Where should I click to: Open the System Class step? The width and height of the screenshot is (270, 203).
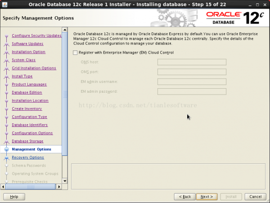click(23, 60)
